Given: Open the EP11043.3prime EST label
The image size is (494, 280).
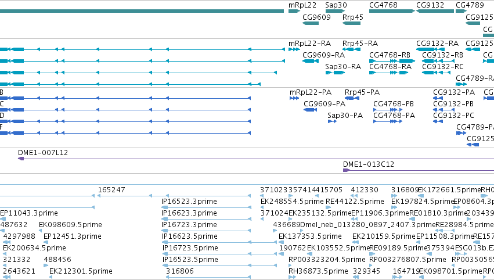Looking at the screenshot, I should 29,213.
